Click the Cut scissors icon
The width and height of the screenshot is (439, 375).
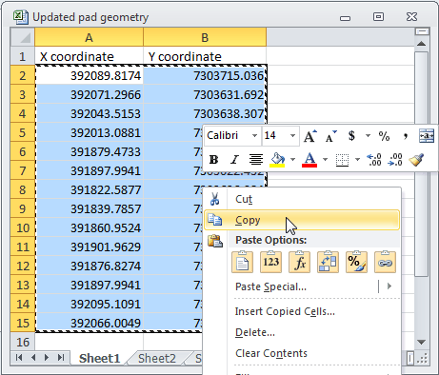[215, 199]
